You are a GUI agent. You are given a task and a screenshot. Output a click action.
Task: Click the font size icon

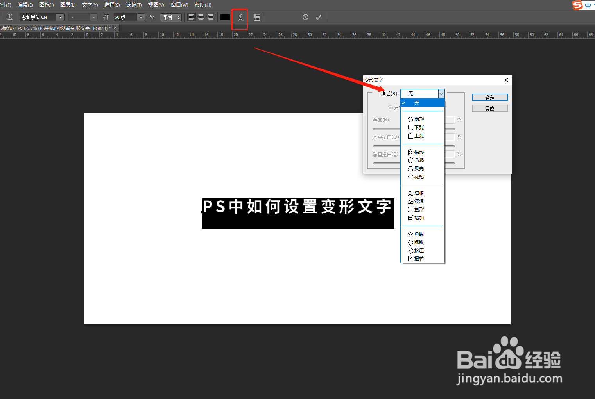[106, 17]
